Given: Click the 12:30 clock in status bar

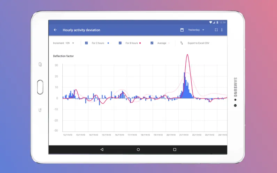Looking at the screenshot, I should coord(222,22).
